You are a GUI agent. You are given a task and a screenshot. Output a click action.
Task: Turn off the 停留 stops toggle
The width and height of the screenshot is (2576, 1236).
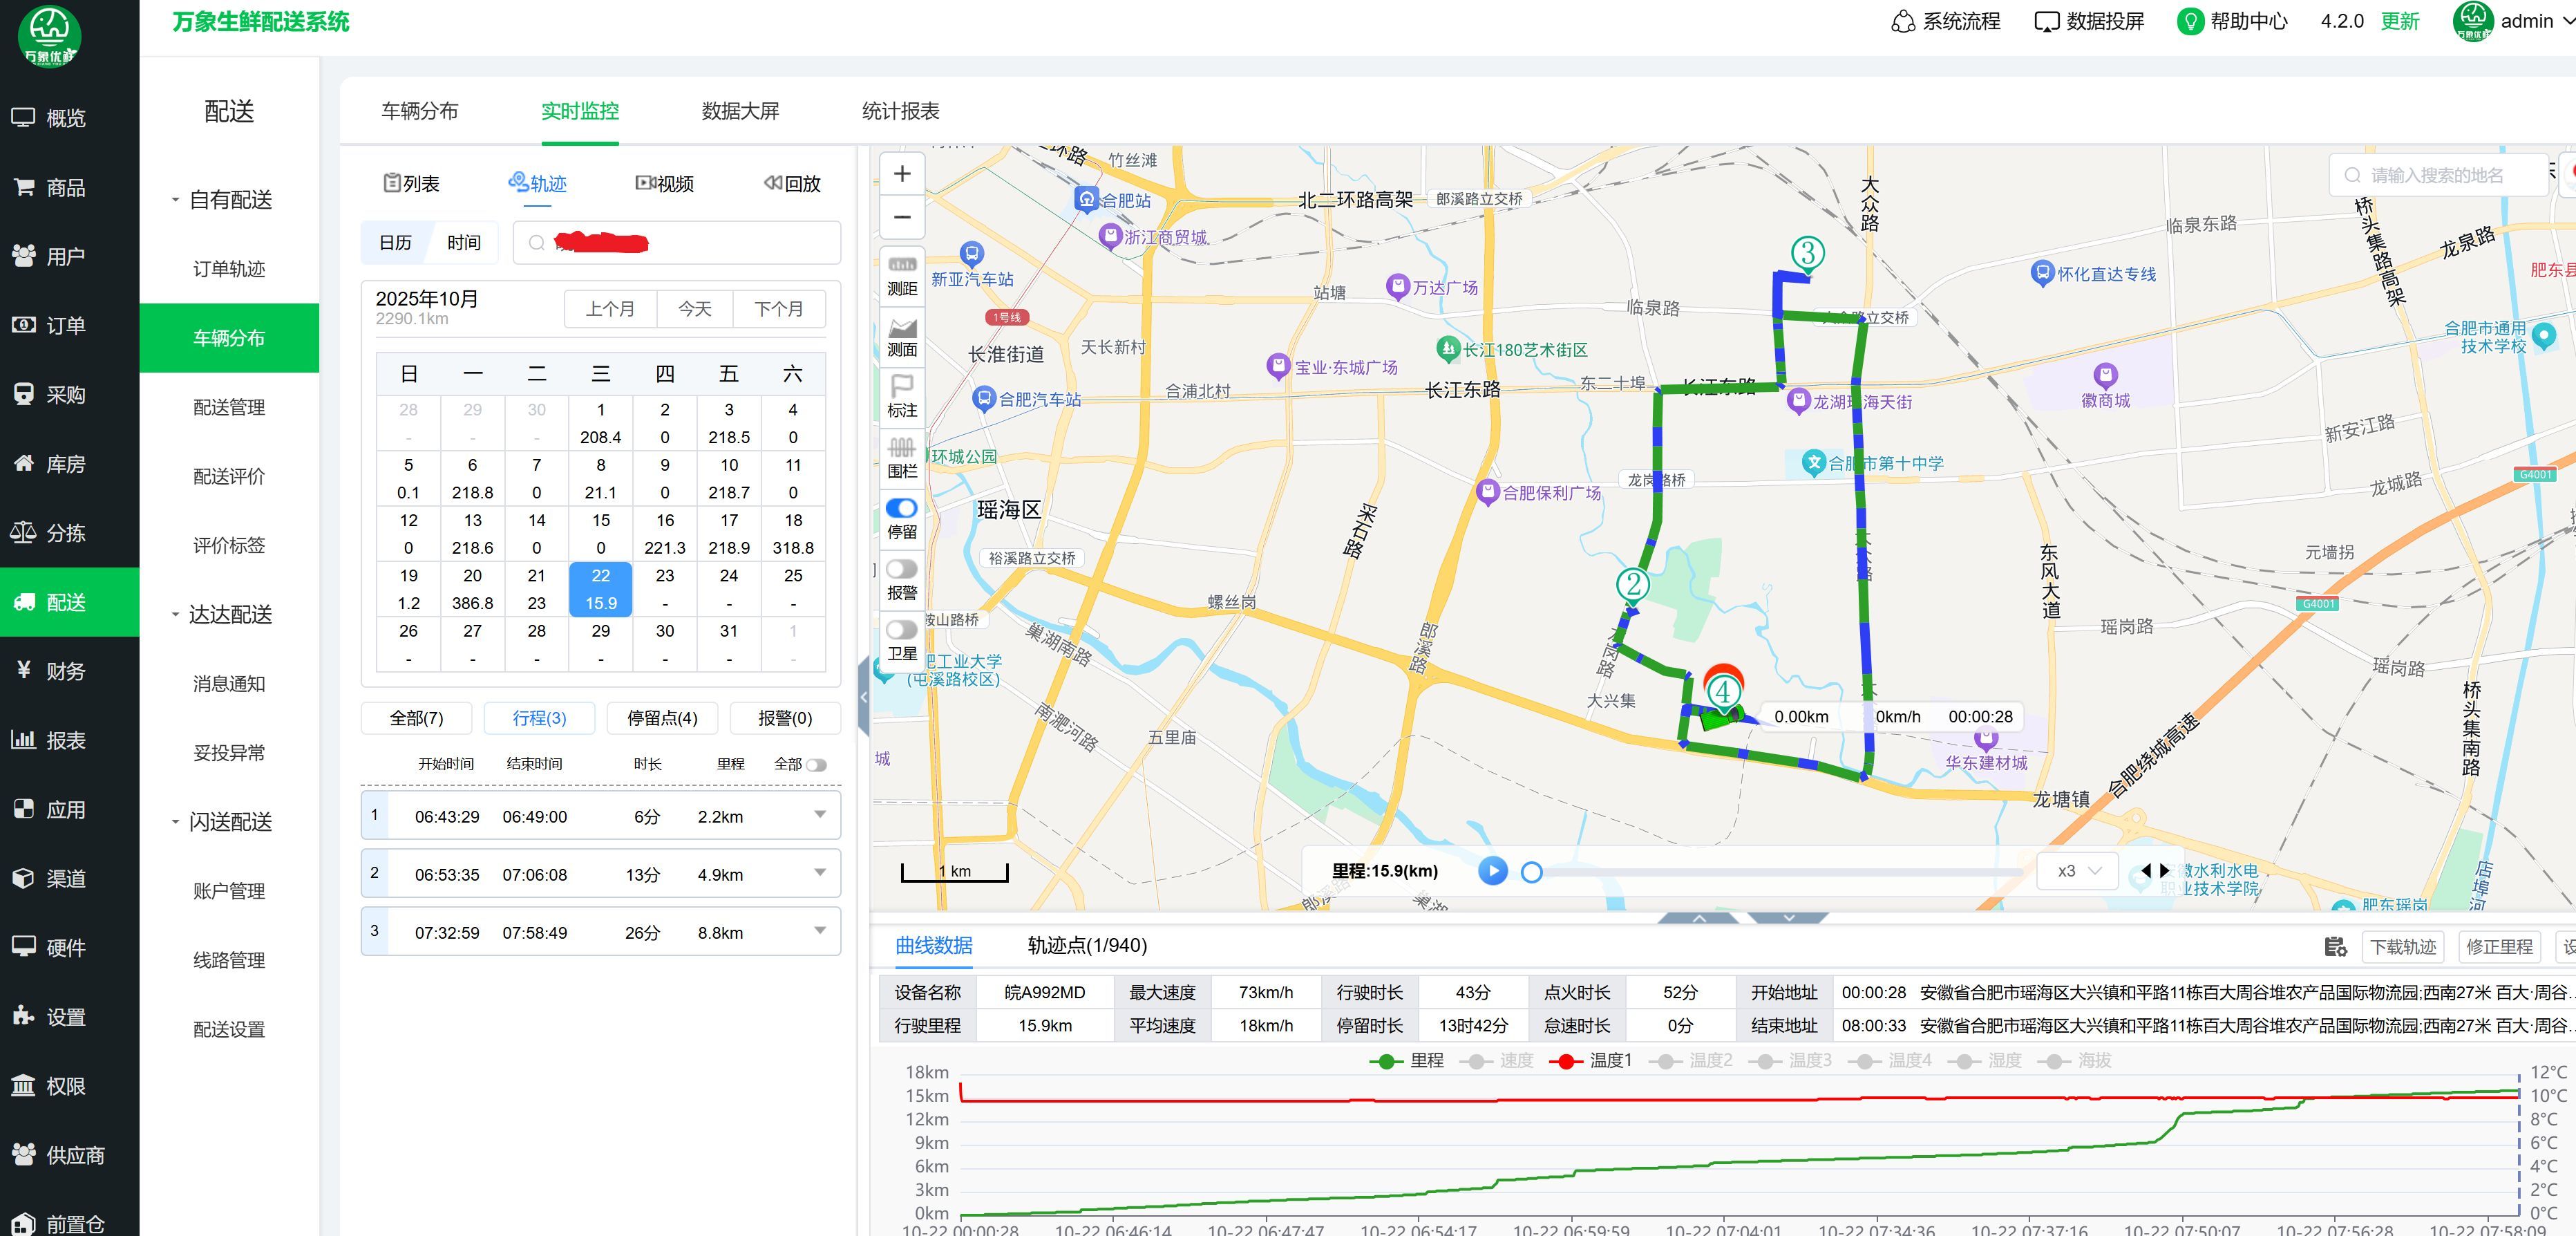tap(902, 508)
